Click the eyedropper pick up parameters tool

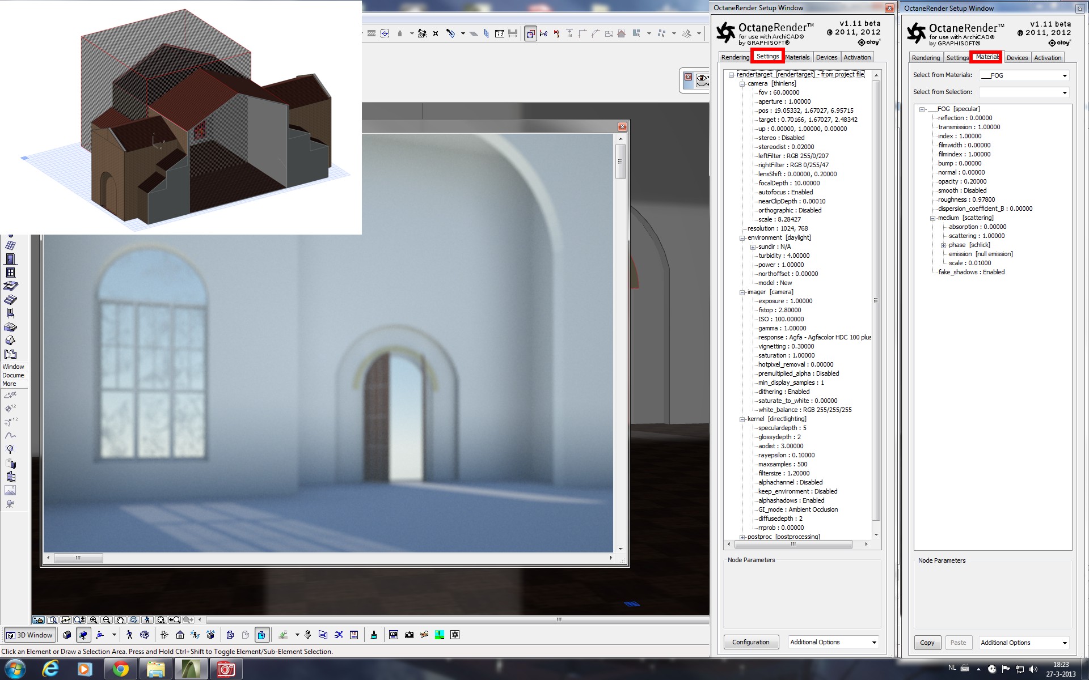[x=450, y=33]
